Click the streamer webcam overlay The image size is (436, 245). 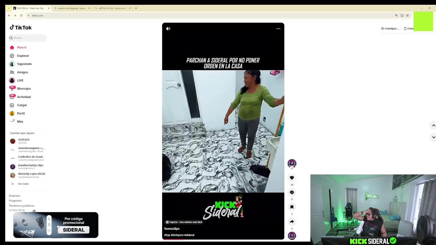[373, 210]
